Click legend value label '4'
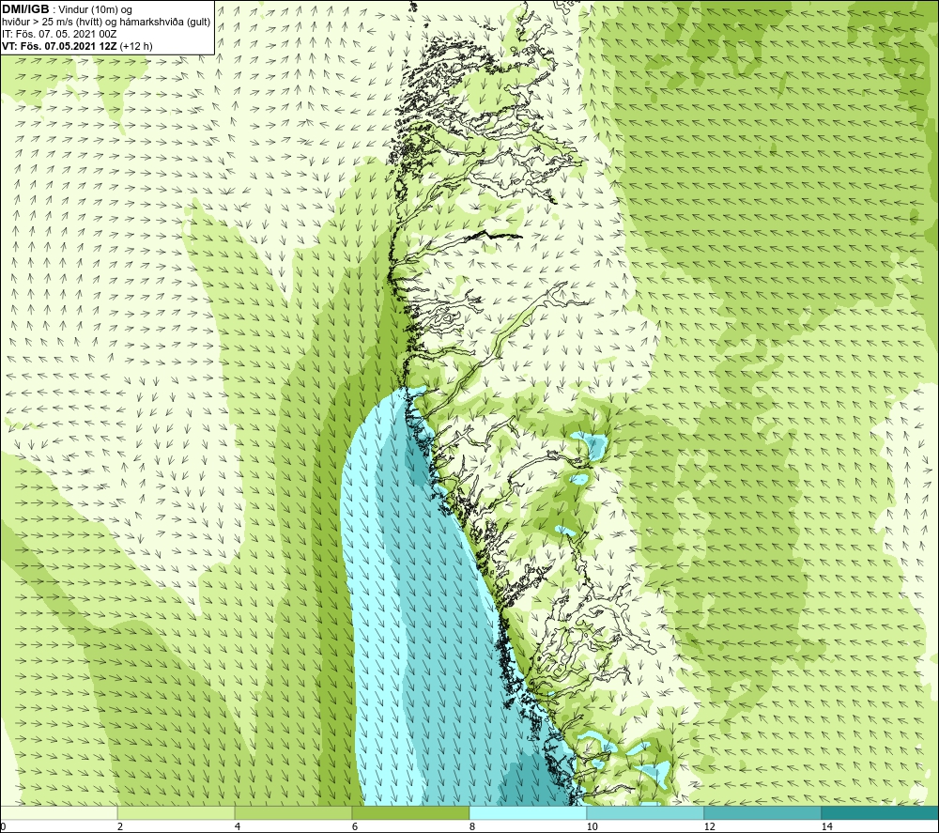The image size is (939, 833). 238,827
